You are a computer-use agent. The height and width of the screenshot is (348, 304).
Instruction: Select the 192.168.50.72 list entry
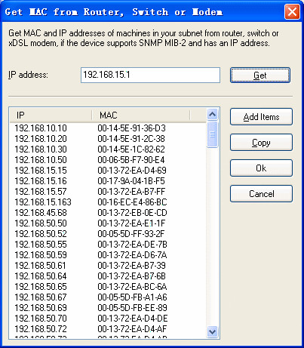click(x=108, y=329)
